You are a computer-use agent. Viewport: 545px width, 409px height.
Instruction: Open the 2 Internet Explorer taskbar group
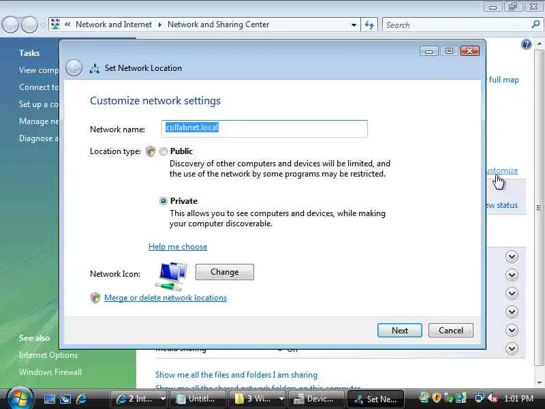(x=139, y=399)
